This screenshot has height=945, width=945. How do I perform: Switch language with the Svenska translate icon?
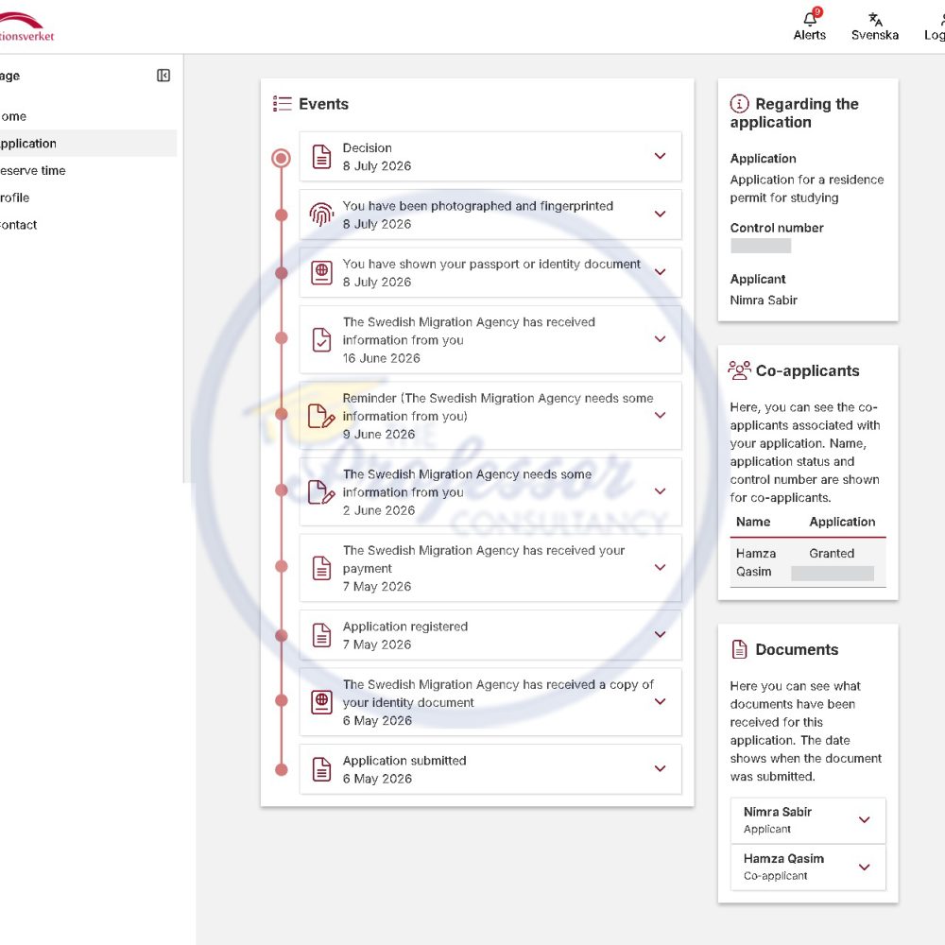tap(875, 19)
